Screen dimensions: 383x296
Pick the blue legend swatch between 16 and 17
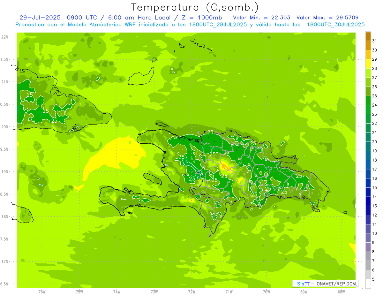pos(368,174)
